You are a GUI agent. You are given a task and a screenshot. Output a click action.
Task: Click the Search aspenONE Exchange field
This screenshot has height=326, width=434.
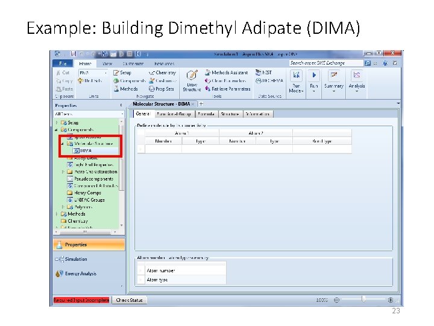326,63
